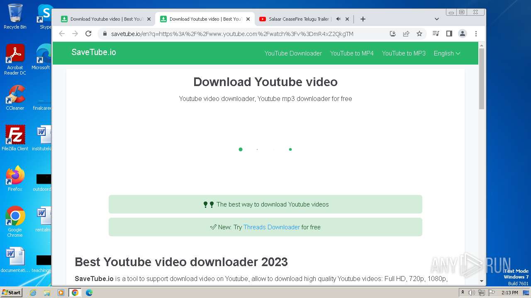Open Chrome profile avatar
Viewport: 531px width, 298px height.
coord(463,34)
